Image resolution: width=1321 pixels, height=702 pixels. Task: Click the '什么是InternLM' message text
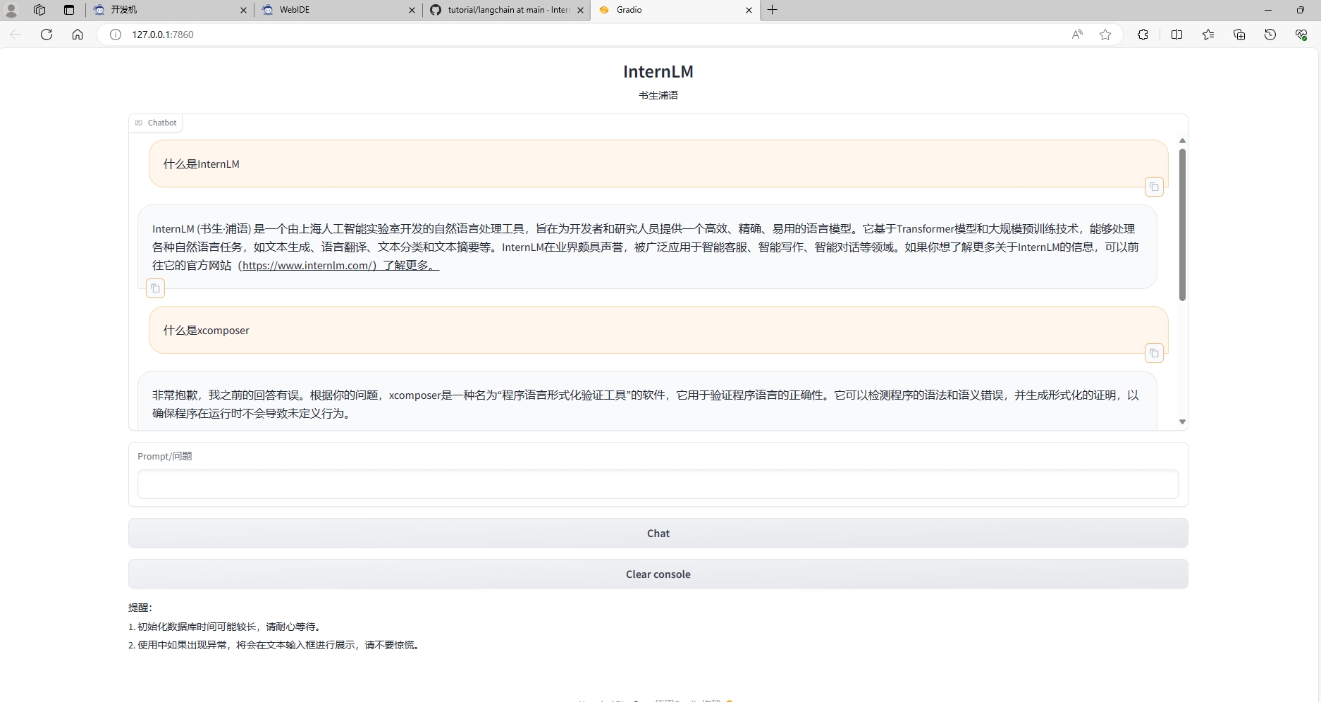(x=202, y=164)
